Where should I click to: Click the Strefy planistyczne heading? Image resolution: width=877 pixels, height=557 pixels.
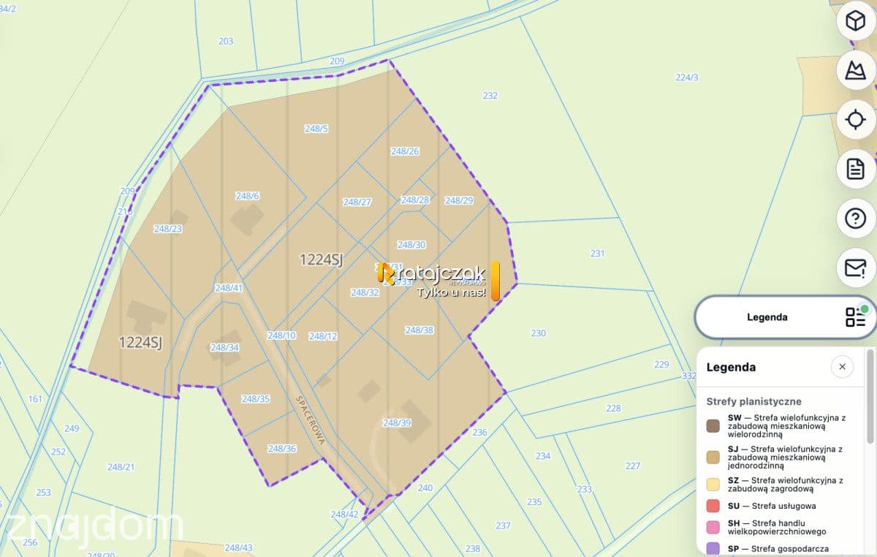[x=753, y=401]
